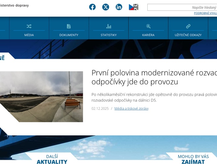Open the Podrobné vyhledávání link

(205, 13)
